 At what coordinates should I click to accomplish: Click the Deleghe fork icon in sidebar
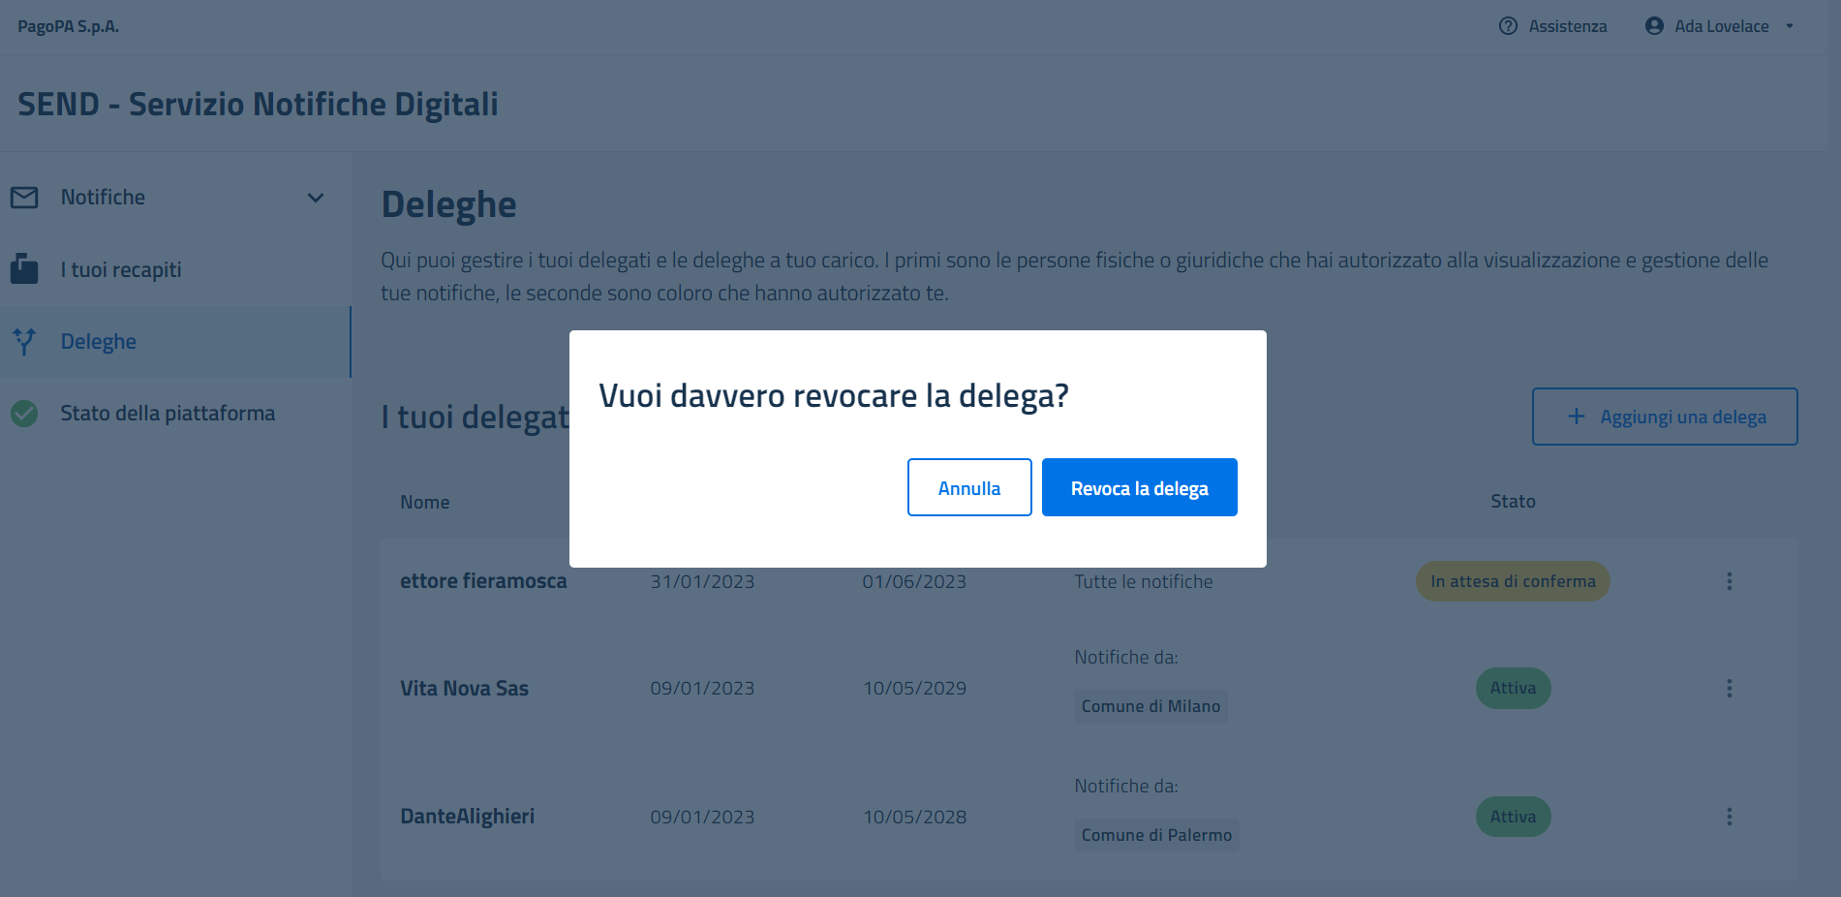click(x=24, y=341)
